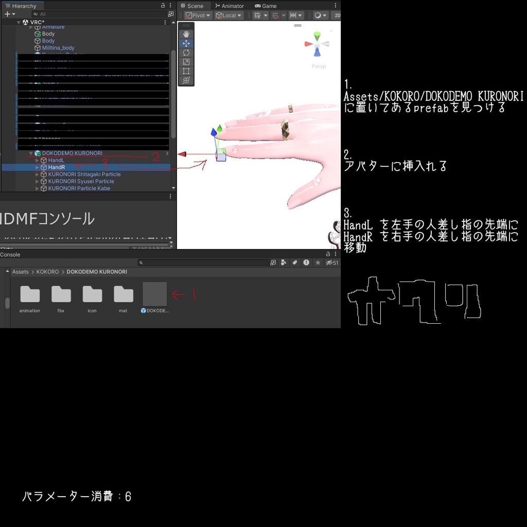Expand KURONORI Particle Kabe

[37, 188]
